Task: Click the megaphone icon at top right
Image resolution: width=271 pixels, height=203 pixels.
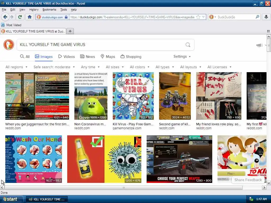Action: click(259, 45)
